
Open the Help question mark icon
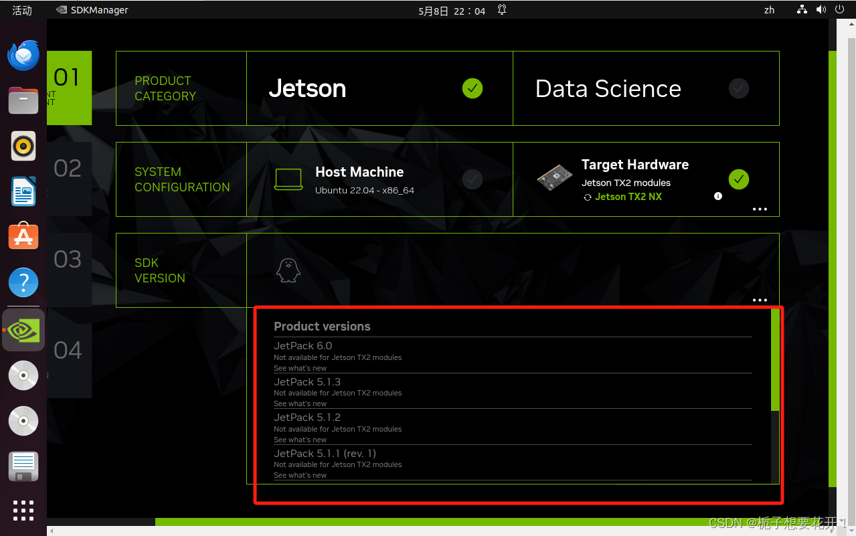[x=23, y=282]
